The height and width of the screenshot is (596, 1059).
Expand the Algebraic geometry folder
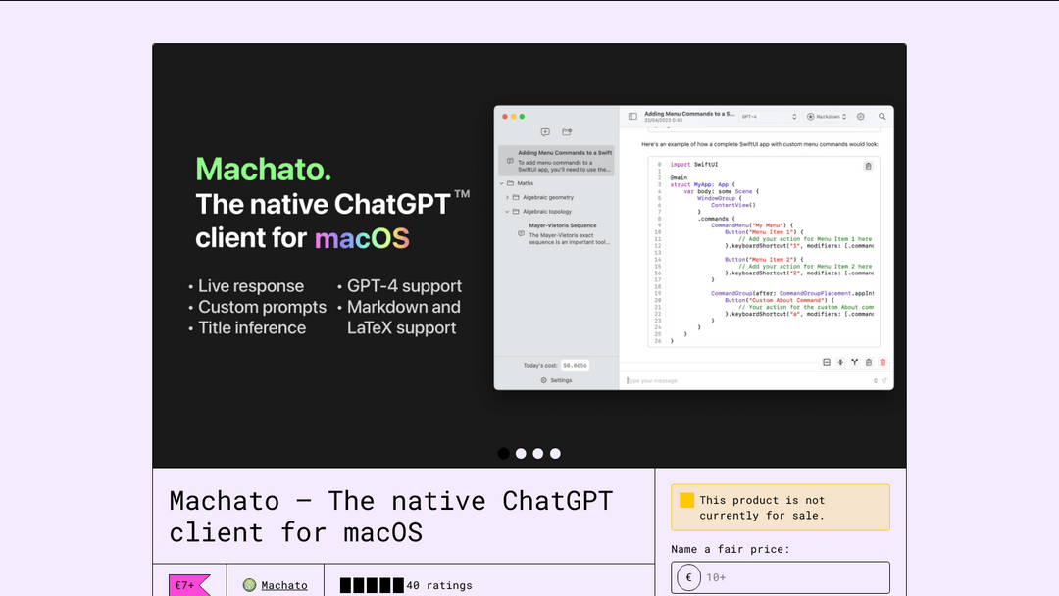click(x=507, y=197)
